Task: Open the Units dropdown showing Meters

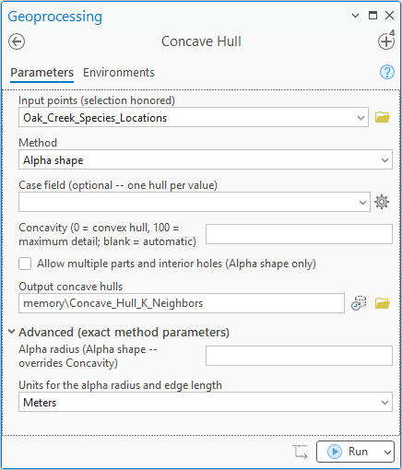Action: [x=384, y=402]
